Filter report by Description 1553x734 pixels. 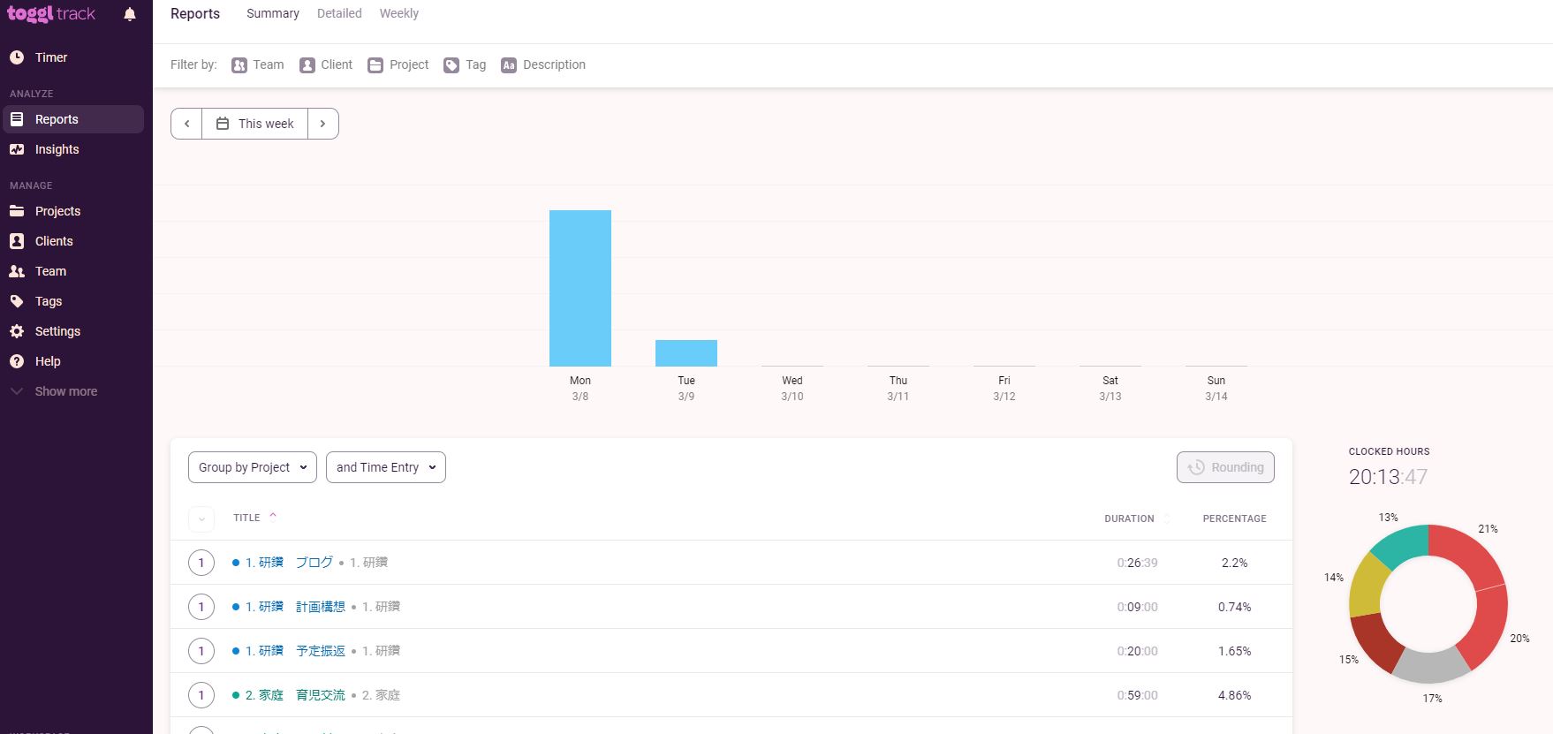point(543,64)
